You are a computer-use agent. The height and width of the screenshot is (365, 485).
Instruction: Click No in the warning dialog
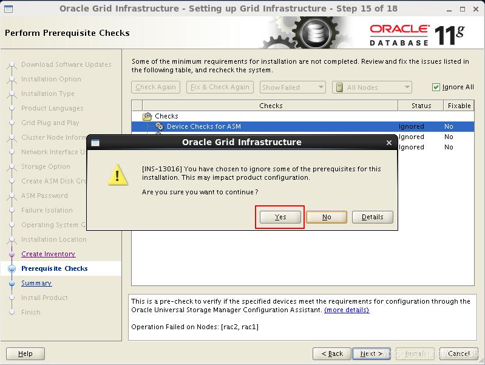pyautogui.click(x=327, y=217)
